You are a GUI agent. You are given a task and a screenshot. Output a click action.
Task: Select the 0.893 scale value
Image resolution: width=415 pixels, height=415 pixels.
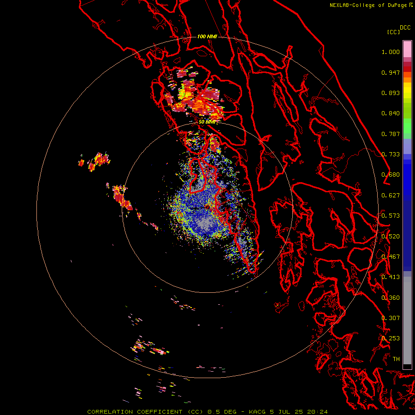[x=391, y=93]
